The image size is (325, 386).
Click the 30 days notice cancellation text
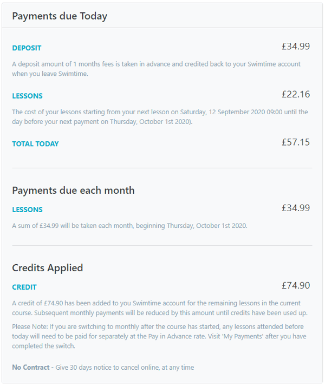125,367
